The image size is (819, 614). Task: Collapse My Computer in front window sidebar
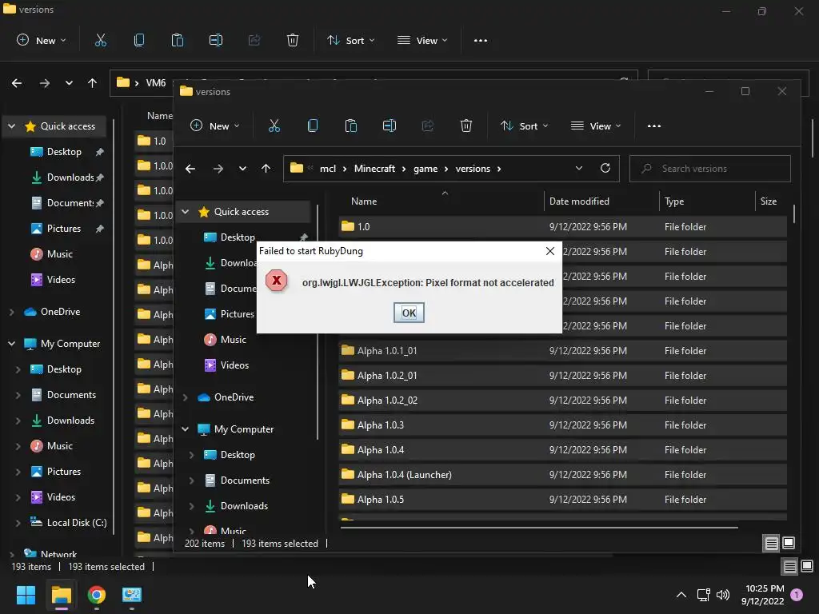point(185,429)
